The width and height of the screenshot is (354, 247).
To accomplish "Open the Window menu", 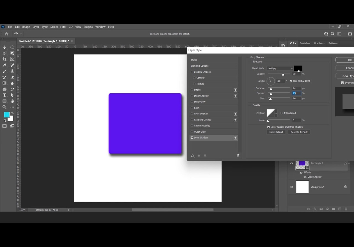I will pyautogui.click(x=100, y=27).
